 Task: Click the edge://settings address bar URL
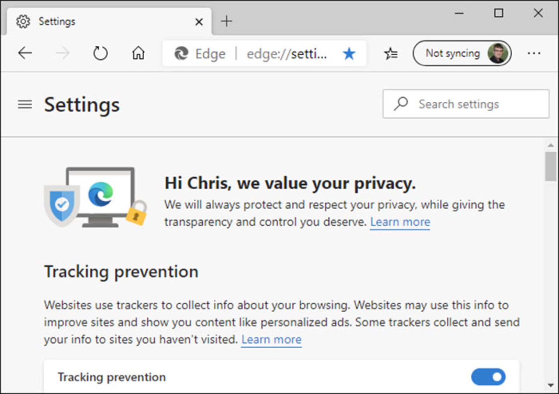click(287, 54)
